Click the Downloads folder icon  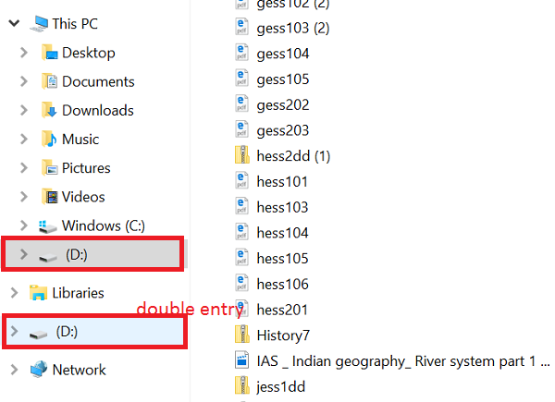click(49, 110)
